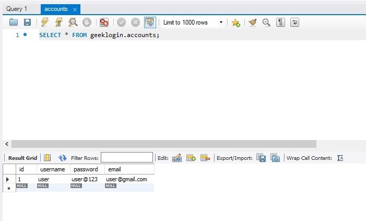
Task: Toggle invisible characters pilcrow icon
Action: [281, 22]
